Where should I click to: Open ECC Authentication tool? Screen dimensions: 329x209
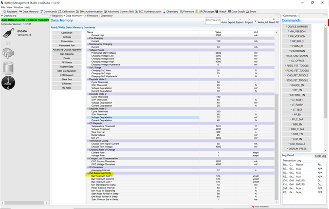point(149,11)
